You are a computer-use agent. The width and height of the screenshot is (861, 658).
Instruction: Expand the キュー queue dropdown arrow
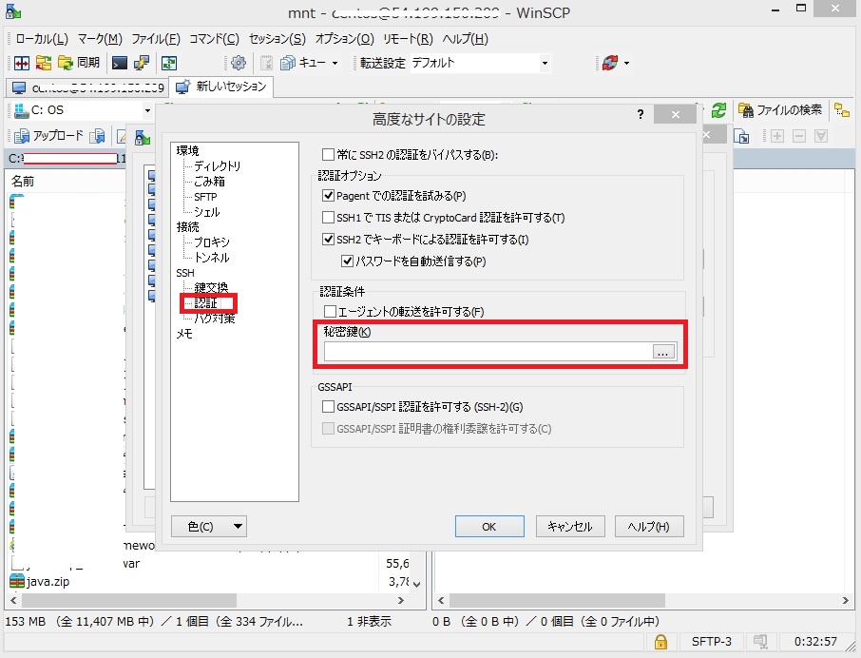[x=335, y=63]
